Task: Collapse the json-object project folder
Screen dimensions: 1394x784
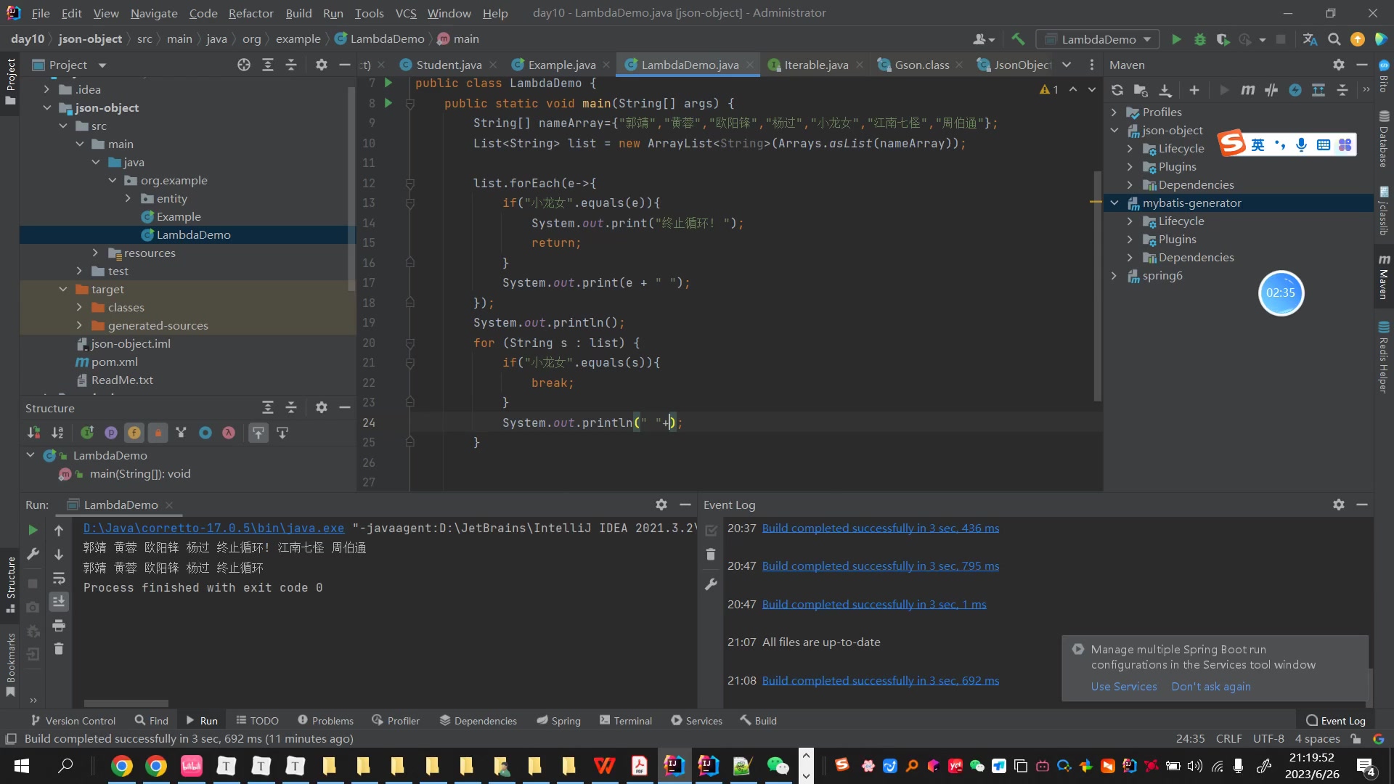Action: pos(46,107)
